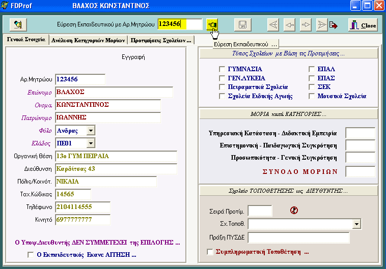The height and width of the screenshot is (269, 386).
Task: Click the ΣΥΝΟΛΟ ΜΟΡΙΩΝ total field
Action: [360, 171]
